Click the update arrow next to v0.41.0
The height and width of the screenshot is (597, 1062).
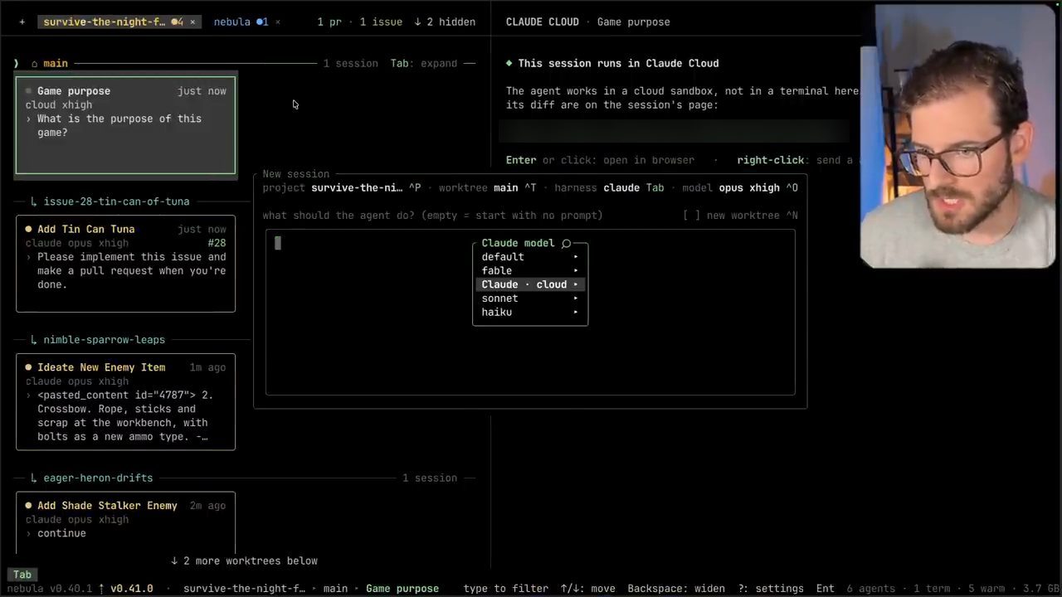pyautogui.click(x=102, y=589)
